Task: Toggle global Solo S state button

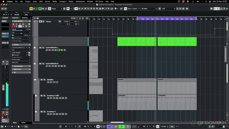Action: point(34,9)
